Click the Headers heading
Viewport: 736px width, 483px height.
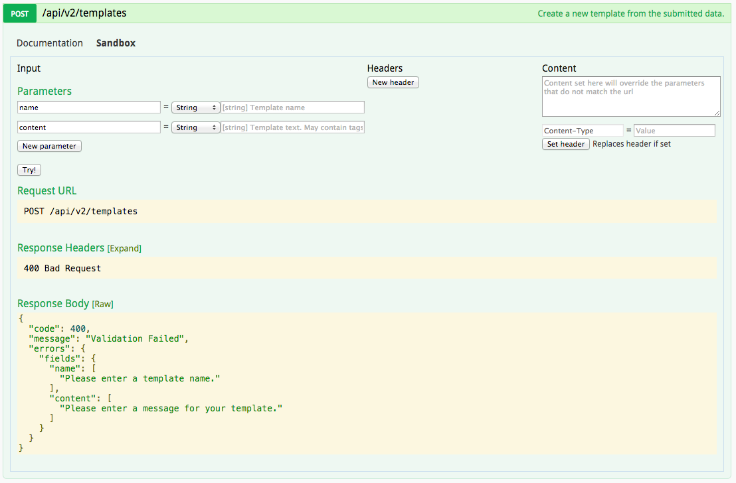pyautogui.click(x=385, y=68)
